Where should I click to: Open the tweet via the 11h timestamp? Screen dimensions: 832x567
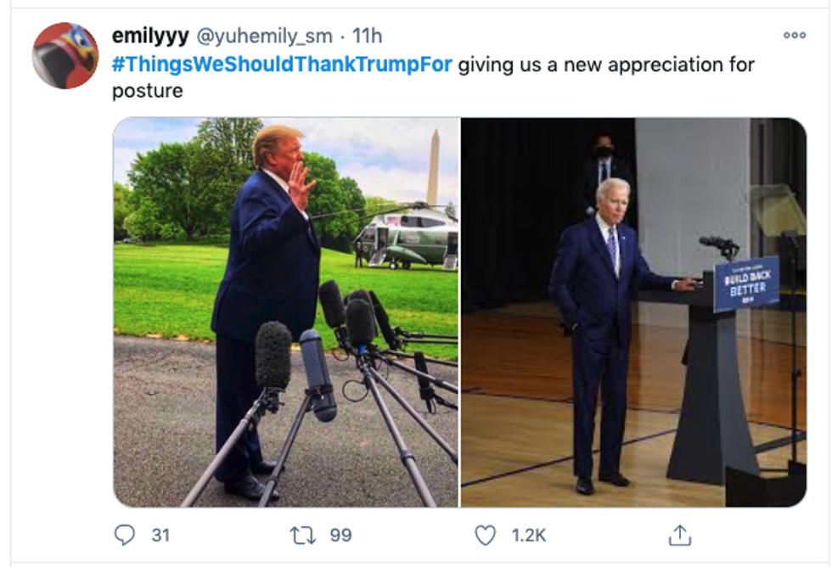(368, 36)
